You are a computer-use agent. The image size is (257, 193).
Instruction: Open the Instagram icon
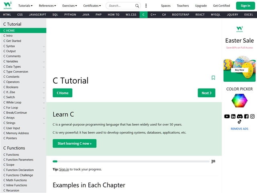coord(252,116)
